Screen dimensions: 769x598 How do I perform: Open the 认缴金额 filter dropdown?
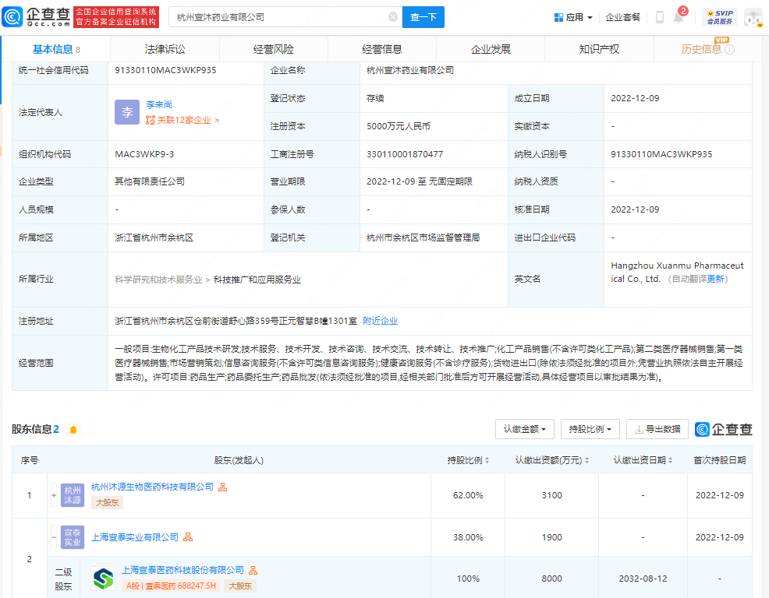coord(524,429)
